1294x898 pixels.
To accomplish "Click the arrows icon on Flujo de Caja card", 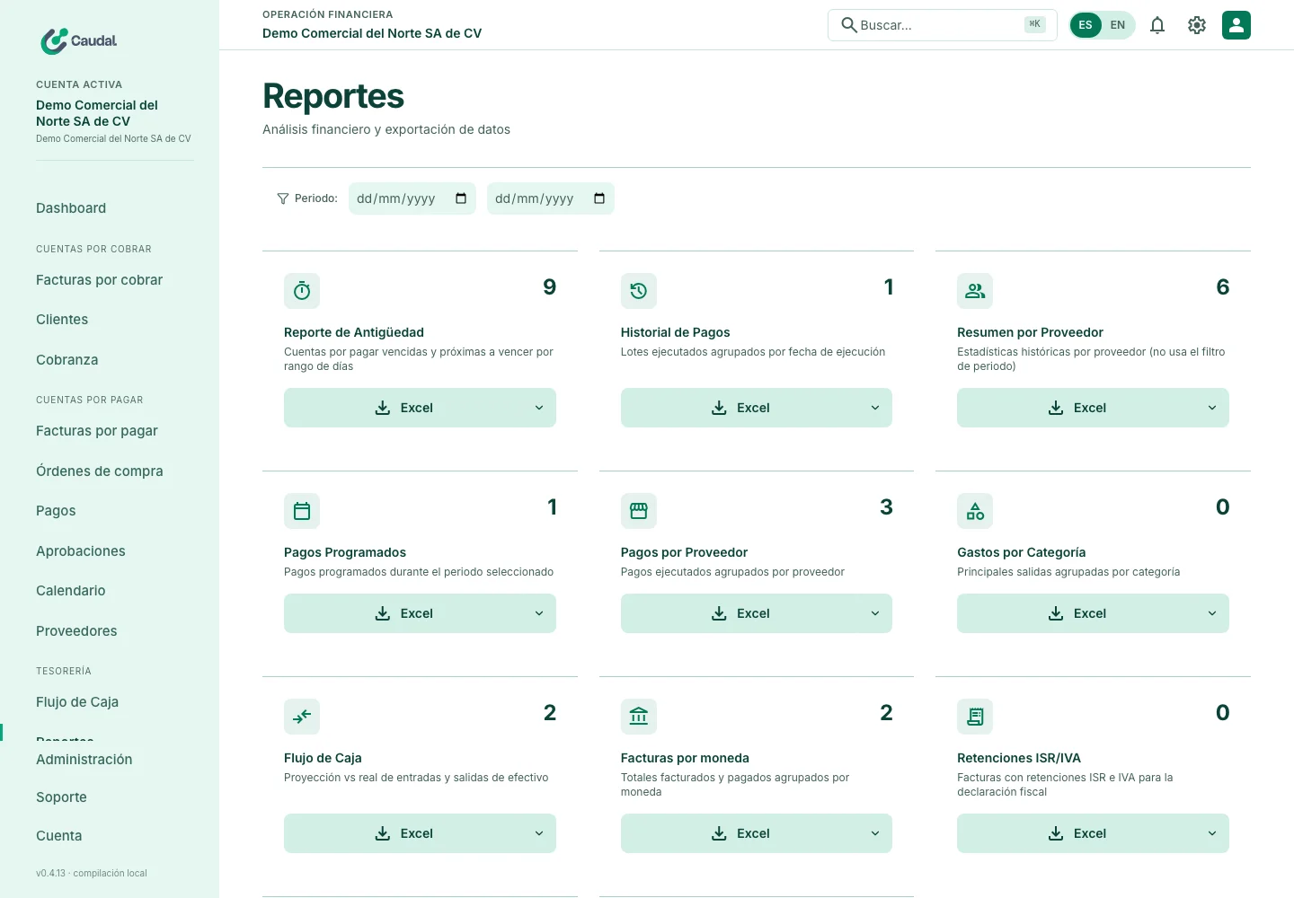I will click(x=302, y=717).
